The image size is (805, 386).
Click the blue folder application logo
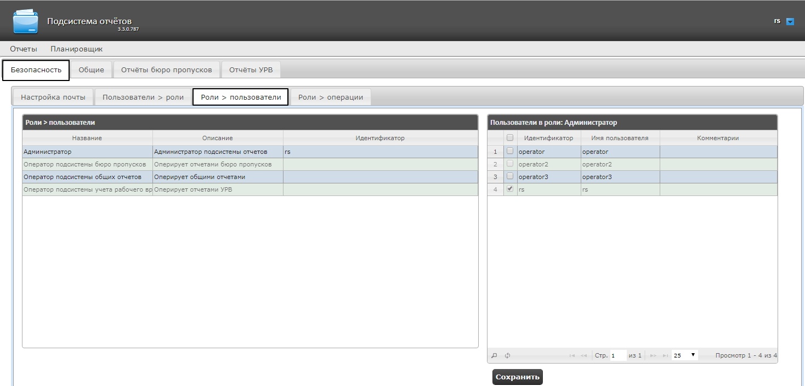[x=26, y=21]
